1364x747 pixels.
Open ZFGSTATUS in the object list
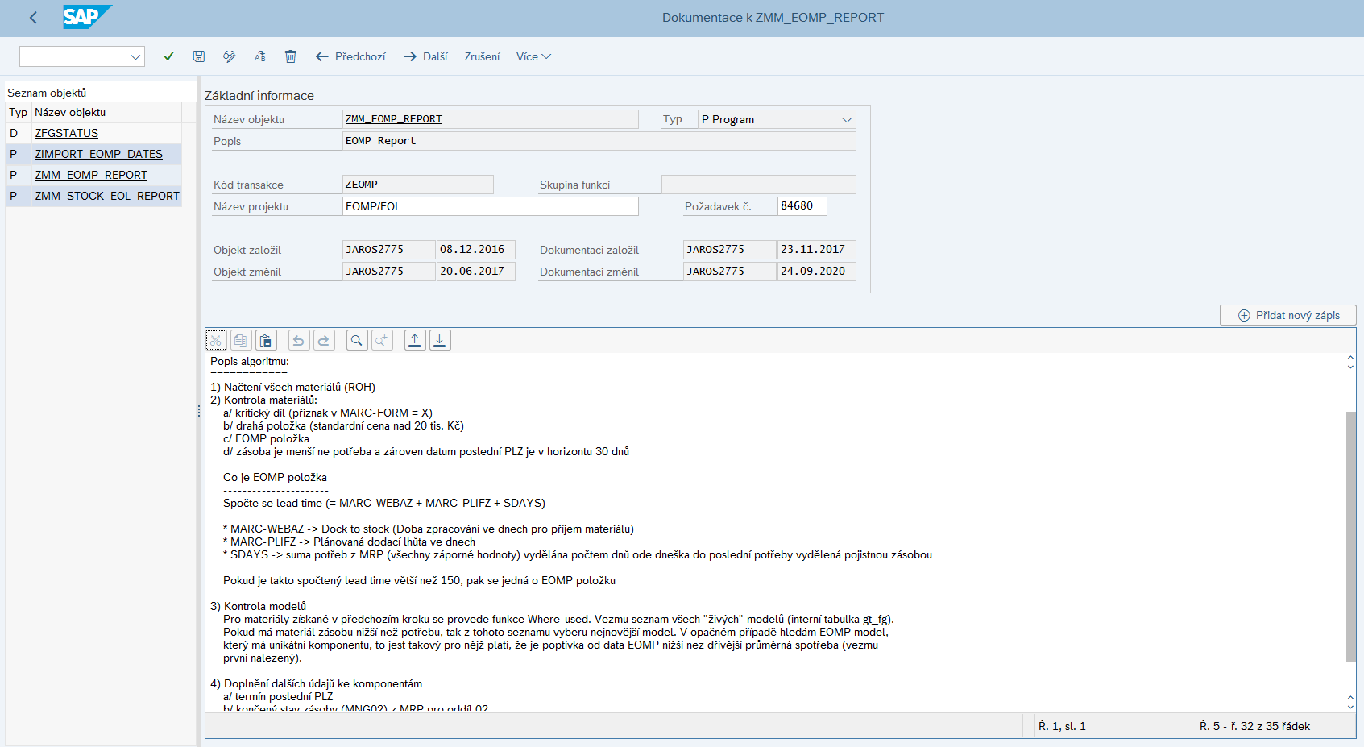click(x=67, y=133)
